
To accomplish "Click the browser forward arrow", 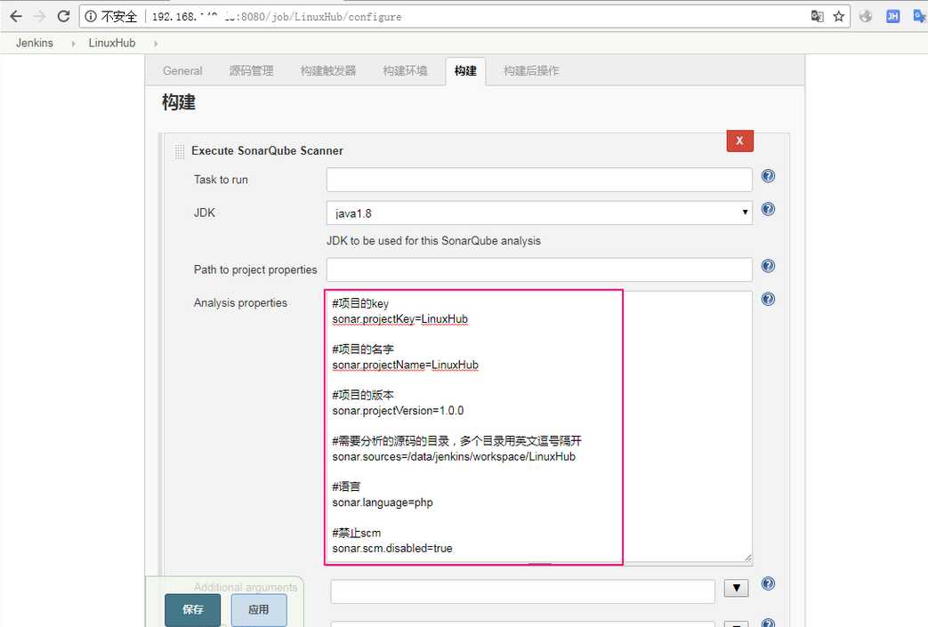I will [x=40, y=17].
